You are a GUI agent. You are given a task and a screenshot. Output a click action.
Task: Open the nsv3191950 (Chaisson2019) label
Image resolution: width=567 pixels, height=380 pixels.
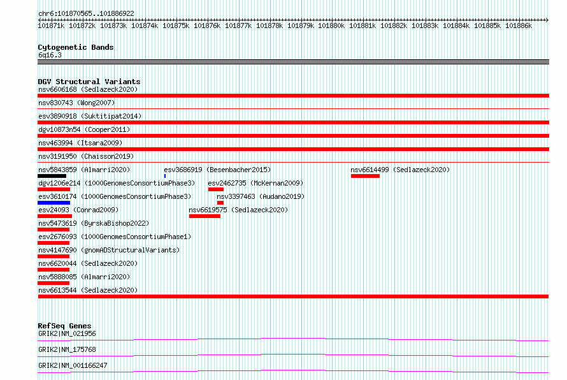point(86,156)
